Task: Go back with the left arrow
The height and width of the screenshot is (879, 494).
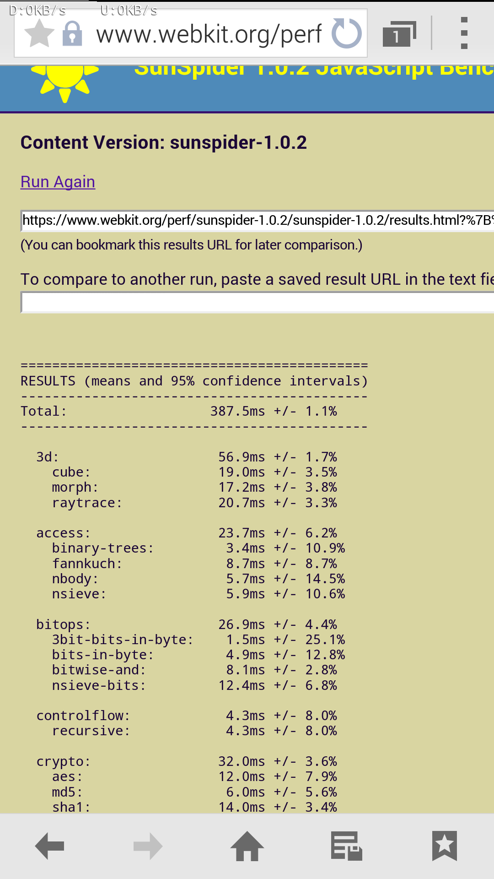Action: point(49,846)
